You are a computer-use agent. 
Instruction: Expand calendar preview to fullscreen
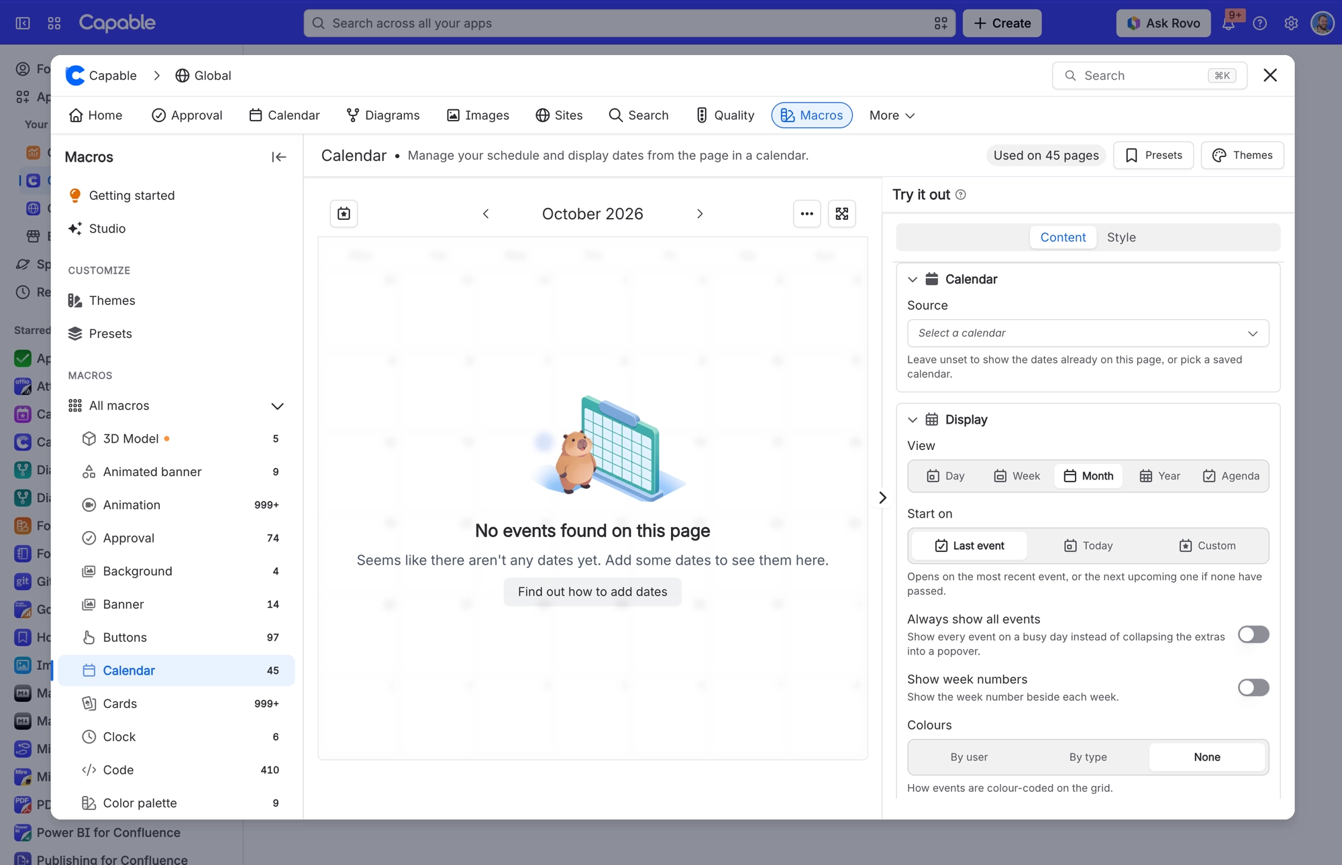(841, 214)
